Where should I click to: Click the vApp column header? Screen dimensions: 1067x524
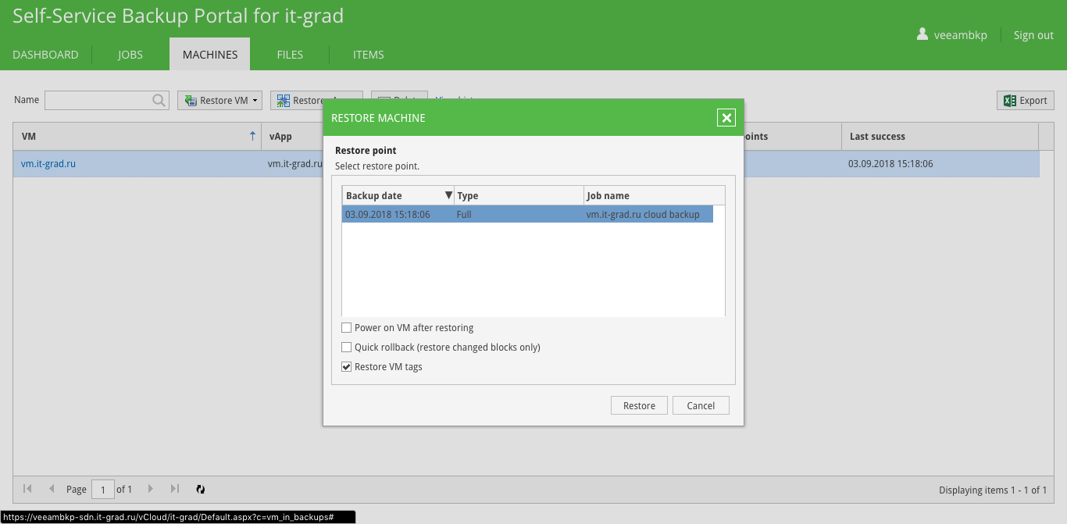pyautogui.click(x=291, y=136)
